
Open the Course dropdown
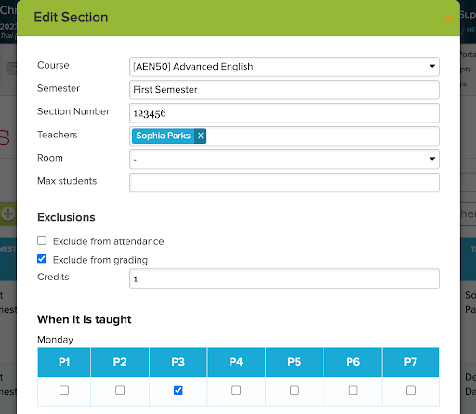tap(284, 67)
